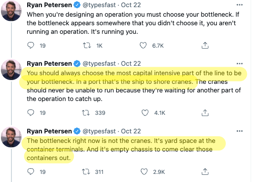The image size is (253, 182).
Task: Open more options on third tweet
Action: (x=240, y=131)
